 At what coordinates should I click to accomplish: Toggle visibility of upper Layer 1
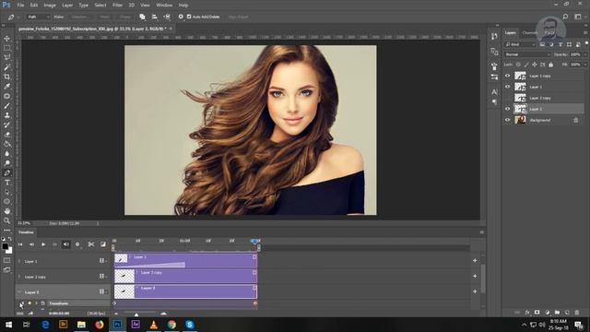coord(507,87)
